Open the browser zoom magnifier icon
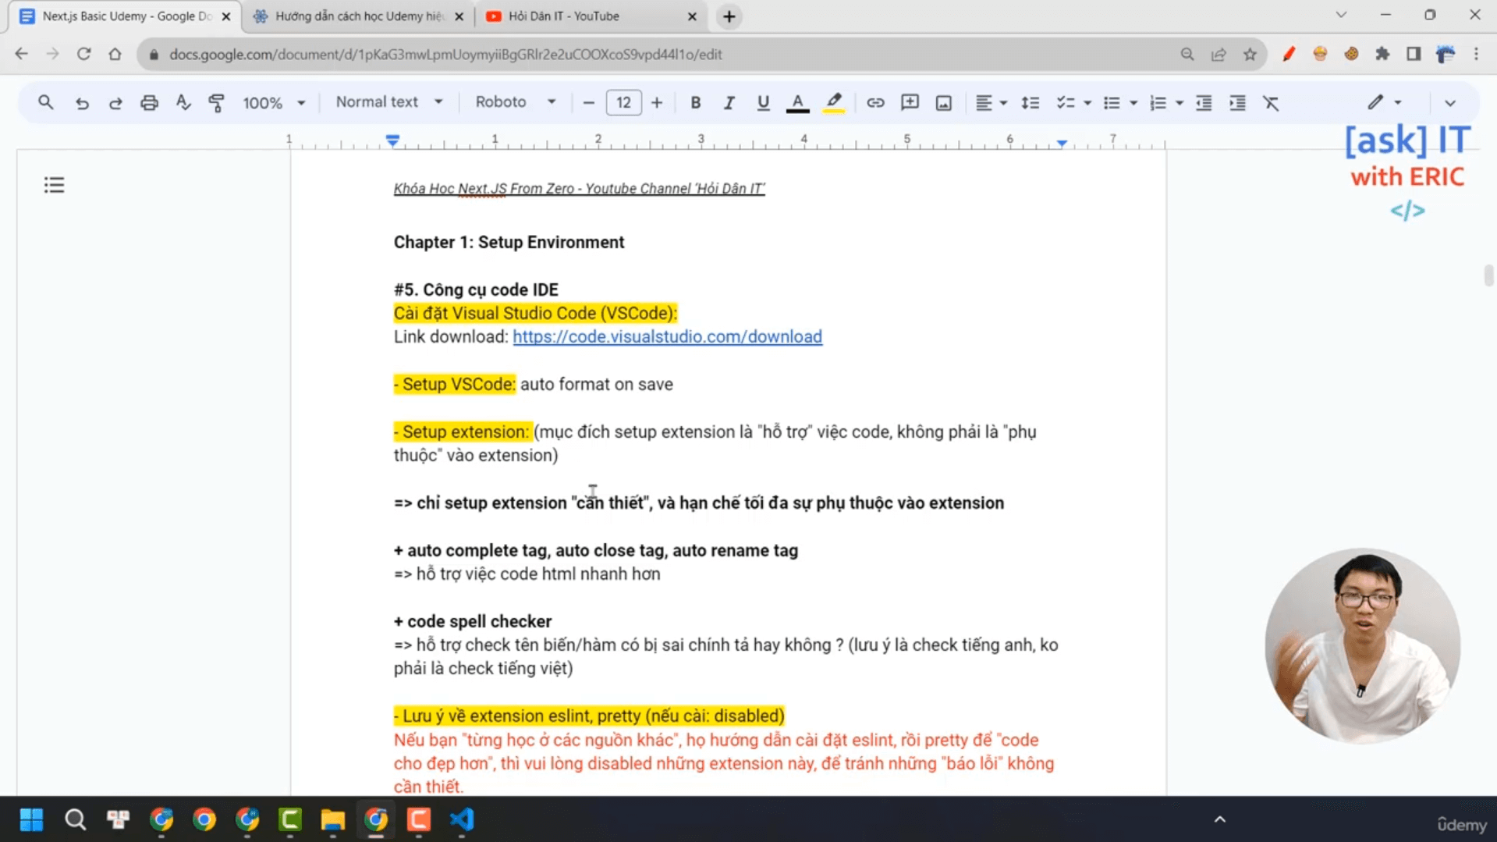The width and height of the screenshot is (1497, 842). tap(1187, 54)
